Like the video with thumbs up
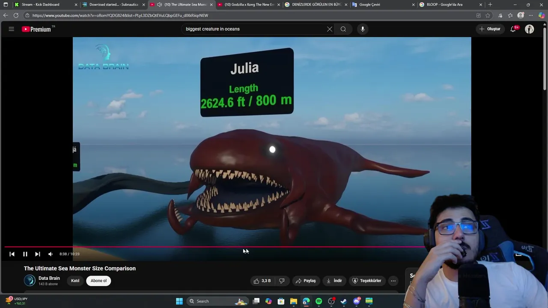Image resolution: width=548 pixels, height=308 pixels. point(262,281)
